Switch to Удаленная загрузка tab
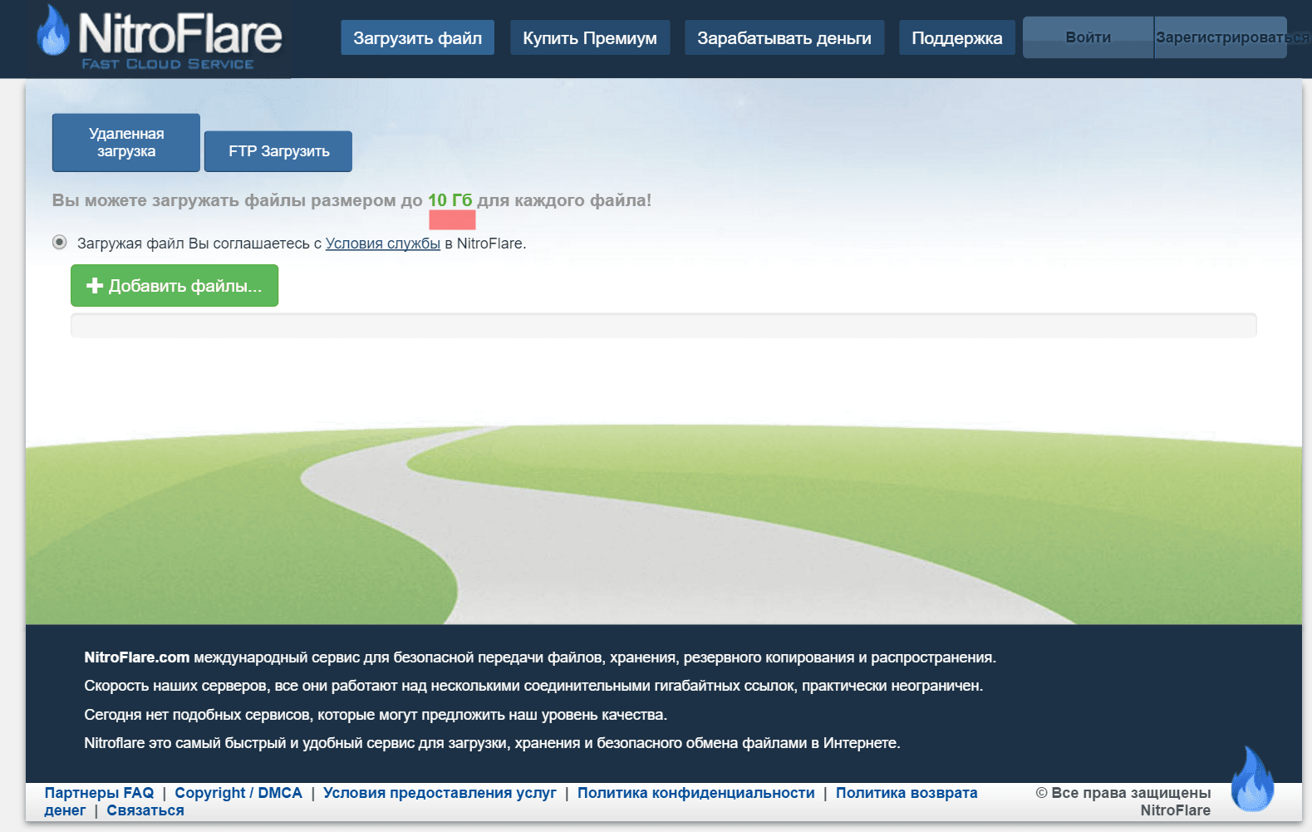The width and height of the screenshot is (1312, 832). click(x=126, y=142)
